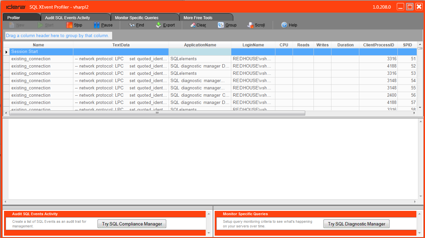
Task: Sort by the Reads column header
Action: (303, 45)
